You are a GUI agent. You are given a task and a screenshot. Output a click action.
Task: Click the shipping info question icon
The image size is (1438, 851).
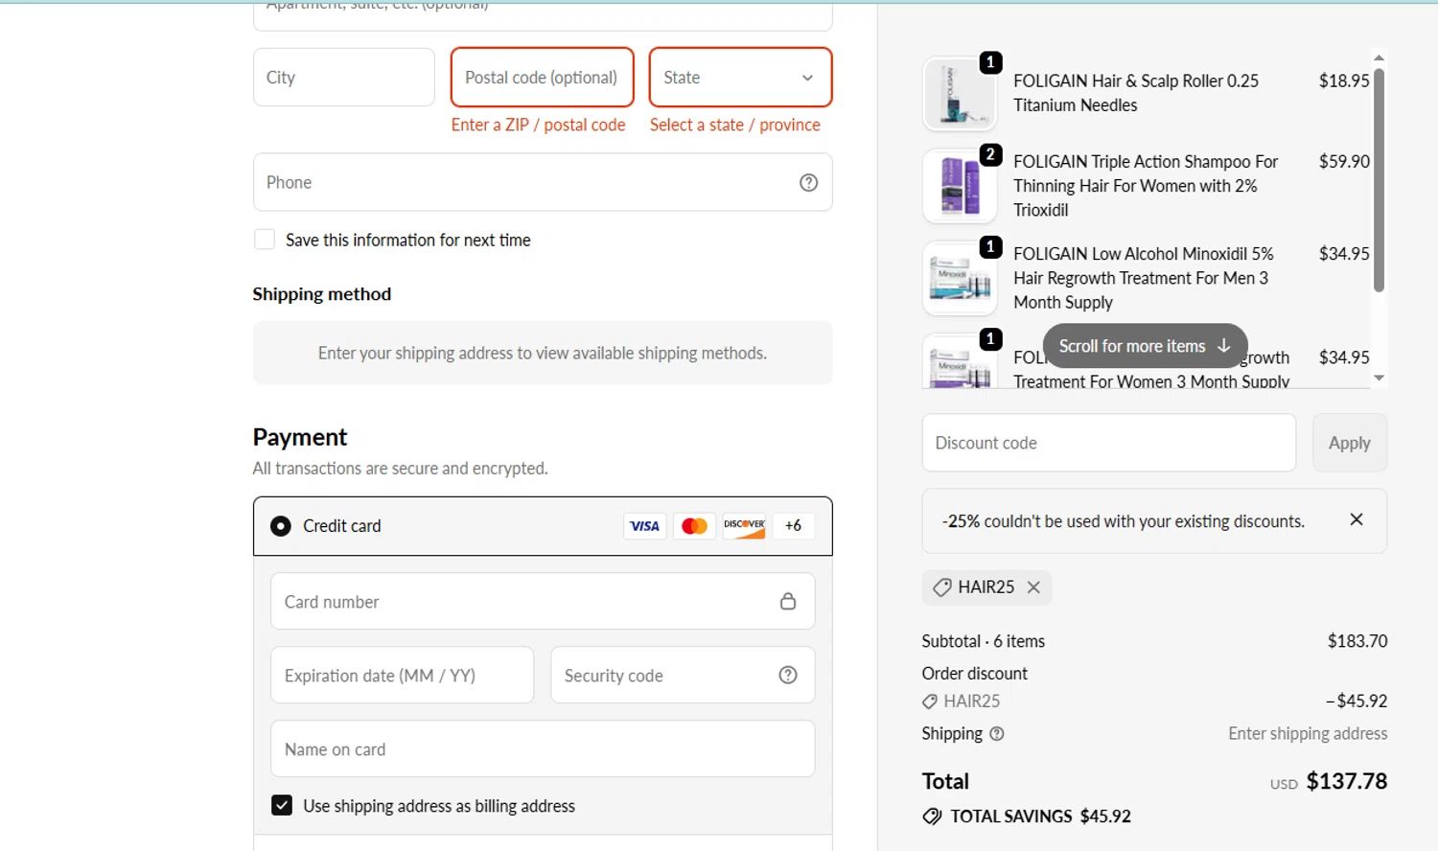point(996,734)
